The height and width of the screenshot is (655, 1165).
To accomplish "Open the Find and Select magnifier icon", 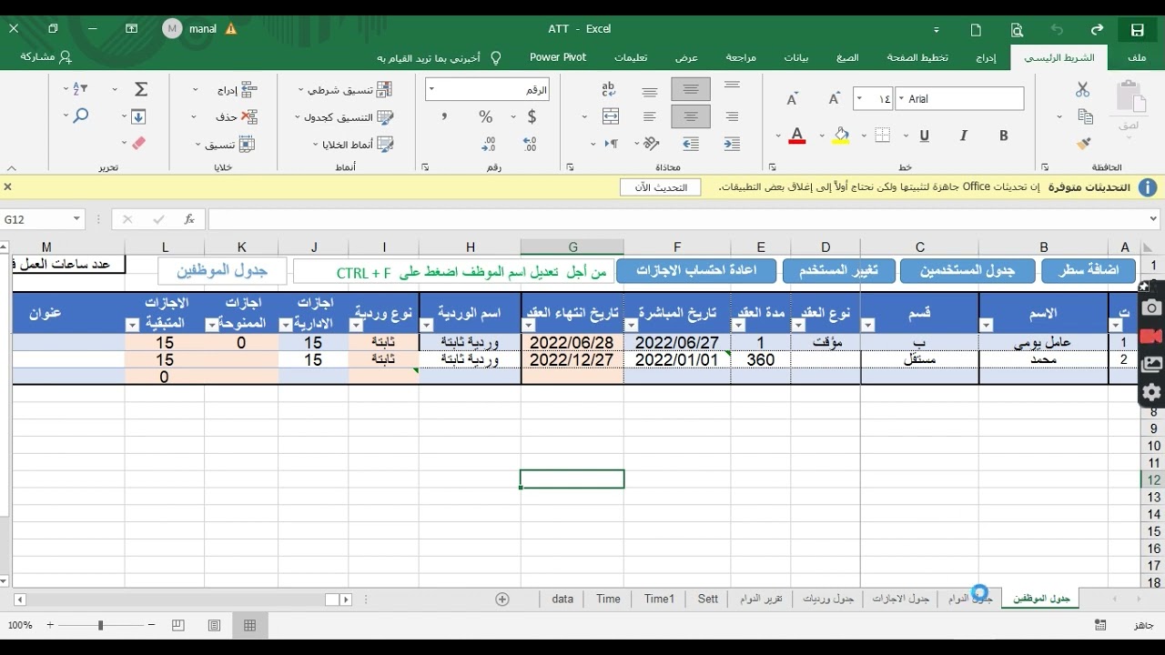I will (x=80, y=116).
